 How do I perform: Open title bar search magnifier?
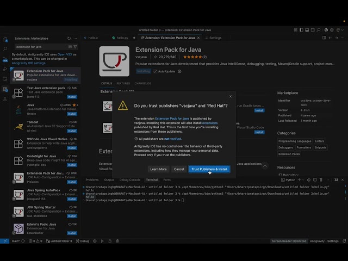tap(319, 30)
